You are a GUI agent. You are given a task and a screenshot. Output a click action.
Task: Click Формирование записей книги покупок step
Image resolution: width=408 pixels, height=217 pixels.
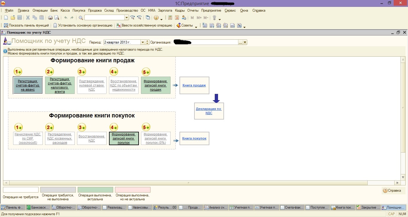click(x=124, y=138)
